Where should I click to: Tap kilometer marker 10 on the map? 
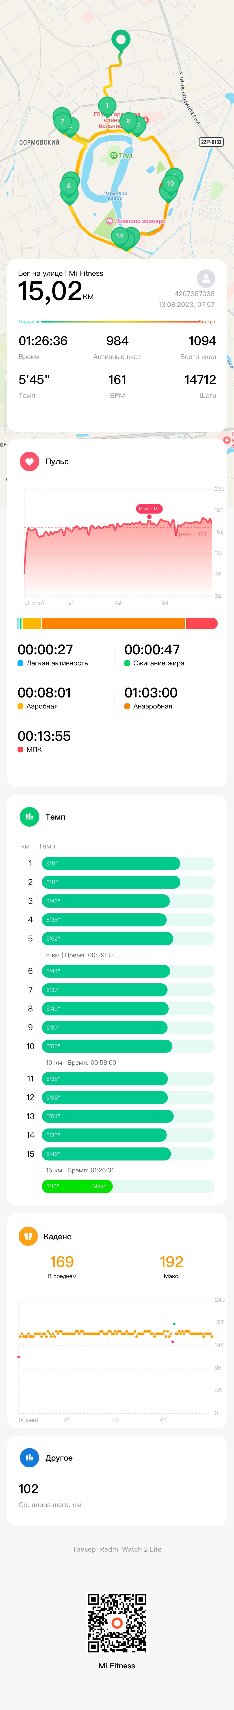(170, 184)
